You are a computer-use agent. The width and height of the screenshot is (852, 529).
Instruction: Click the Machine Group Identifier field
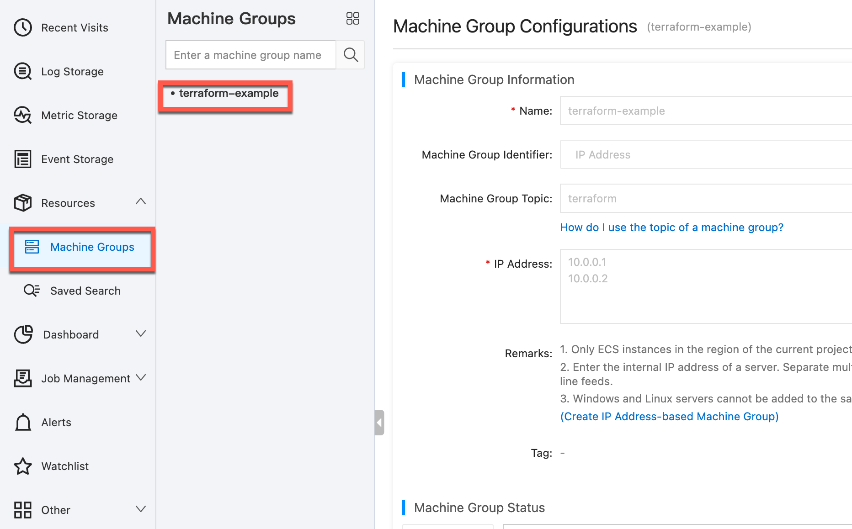click(706, 154)
